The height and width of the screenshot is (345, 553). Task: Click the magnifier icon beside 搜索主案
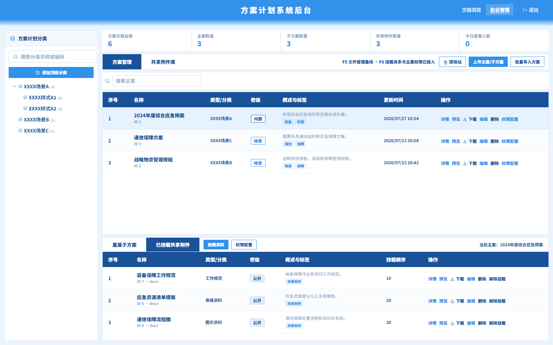coord(107,81)
